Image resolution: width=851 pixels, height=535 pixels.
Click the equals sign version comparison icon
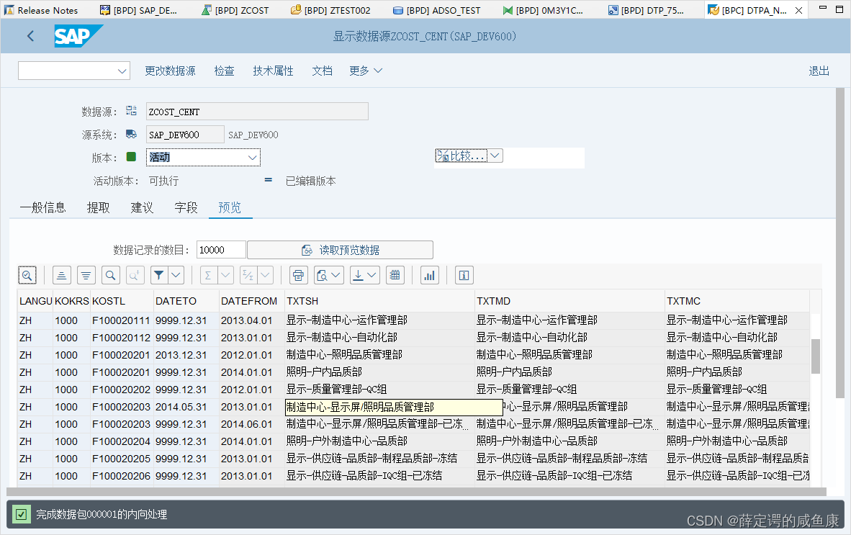coord(268,179)
